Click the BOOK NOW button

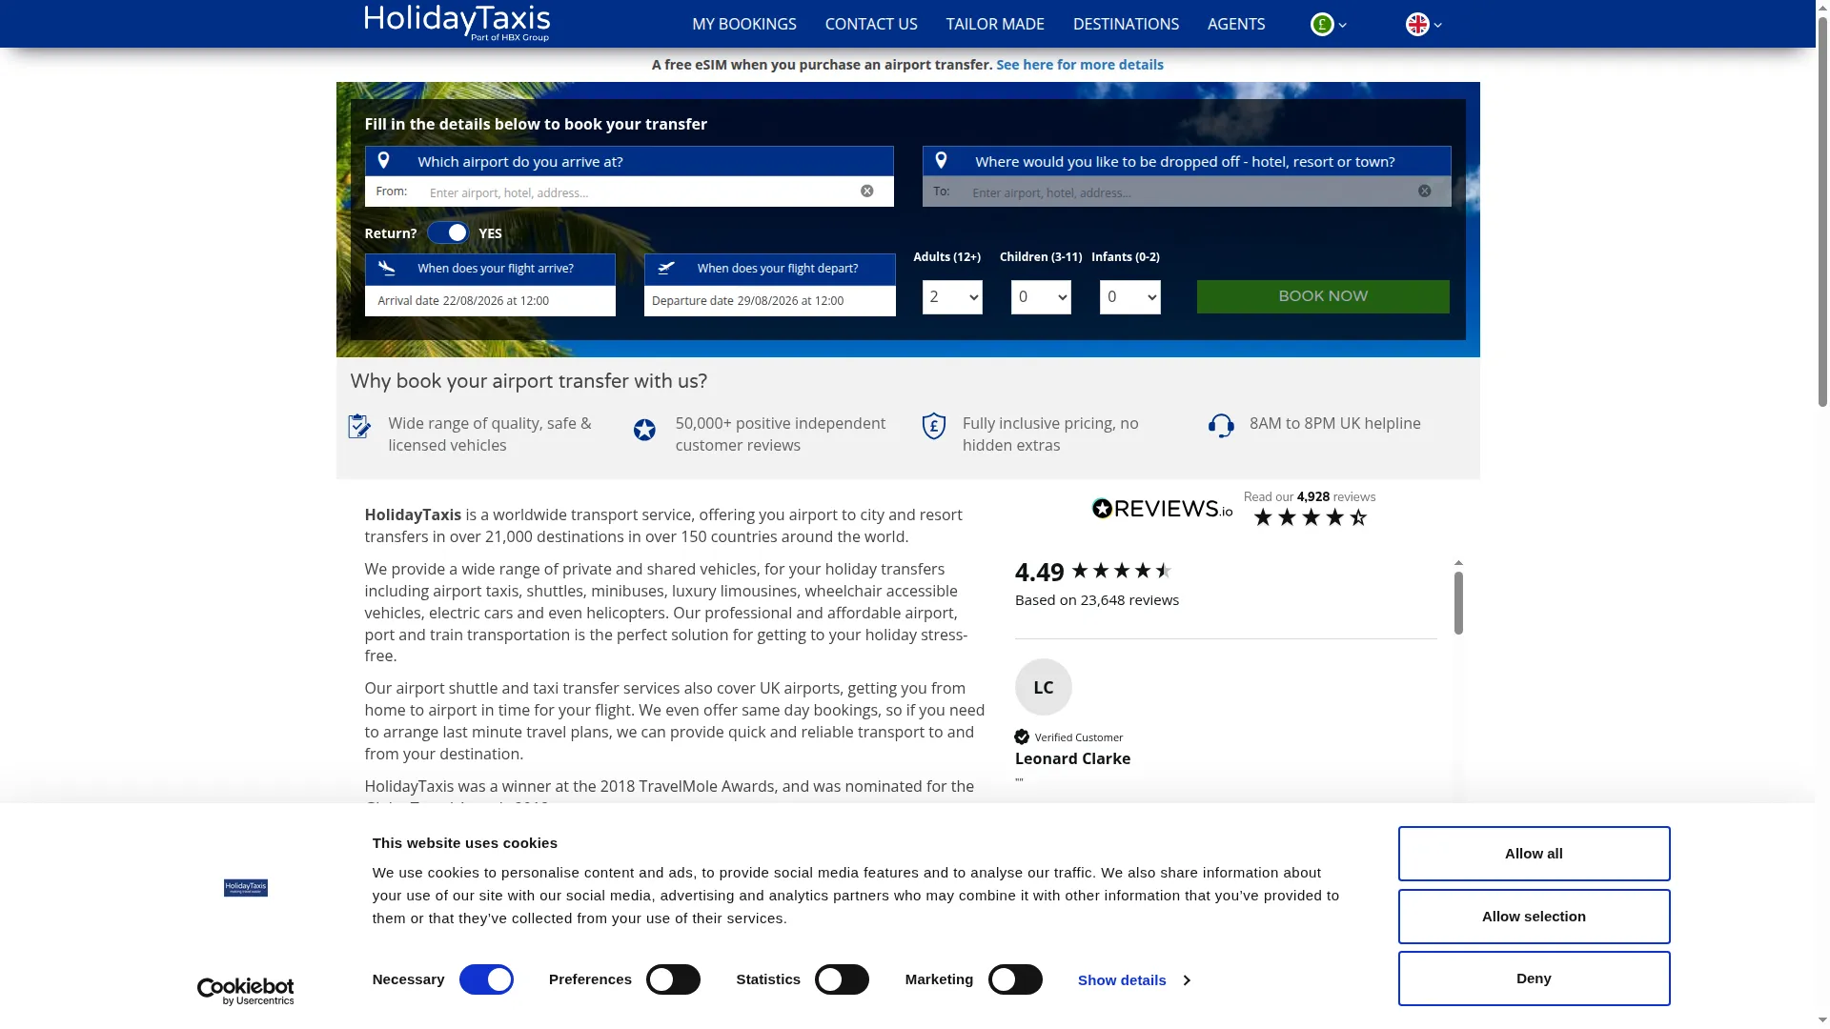(x=1323, y=296)
